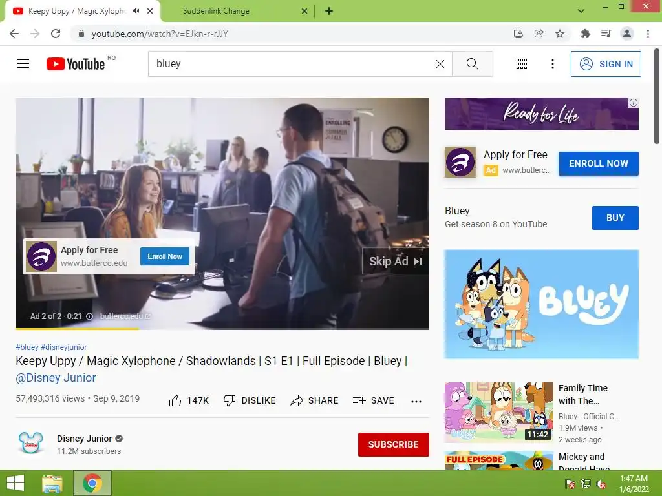662x496 pixels.
Task: Open banner ad info icon
Action: point(634,103)
